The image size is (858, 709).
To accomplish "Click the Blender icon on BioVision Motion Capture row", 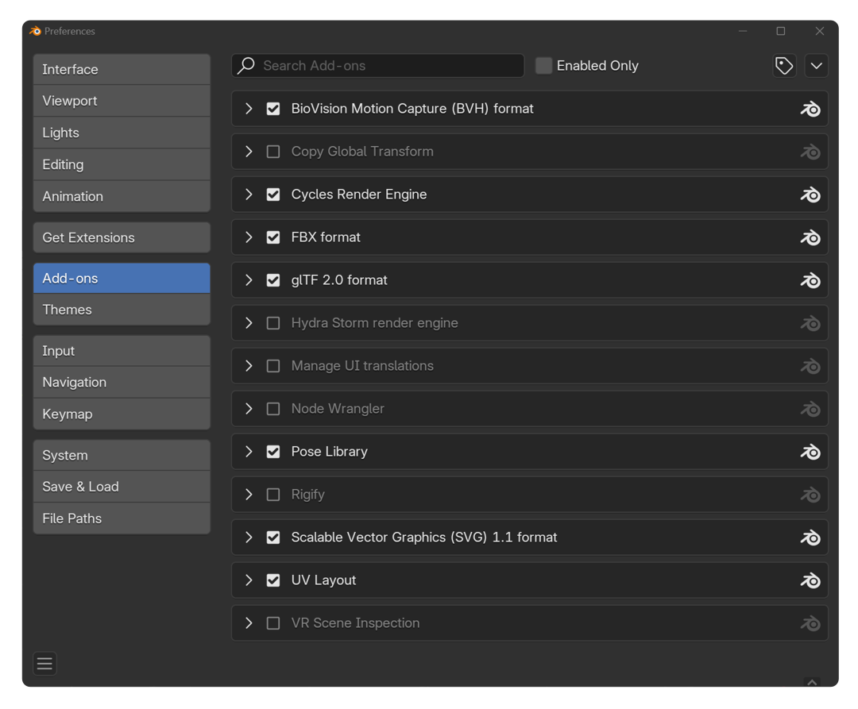I will (x=810, y=109).
